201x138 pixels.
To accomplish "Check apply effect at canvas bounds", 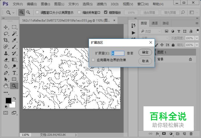I will [x=93, y=60].
